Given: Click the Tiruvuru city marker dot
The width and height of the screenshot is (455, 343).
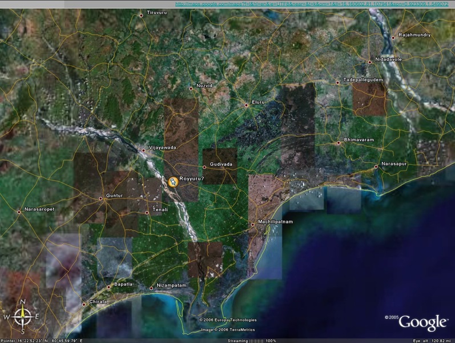Looking at the screenshot, I should coord(141,15).
